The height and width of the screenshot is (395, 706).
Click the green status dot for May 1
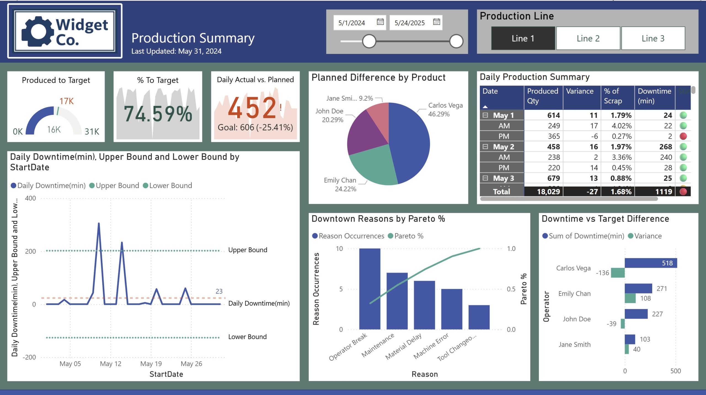pos(683,115)
